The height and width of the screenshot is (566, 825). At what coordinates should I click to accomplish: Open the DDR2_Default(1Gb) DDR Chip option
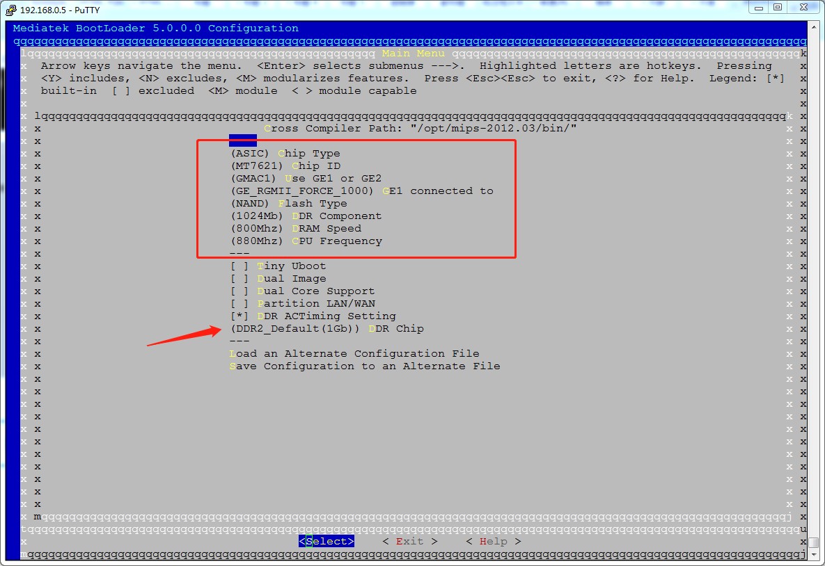[327, 329]
